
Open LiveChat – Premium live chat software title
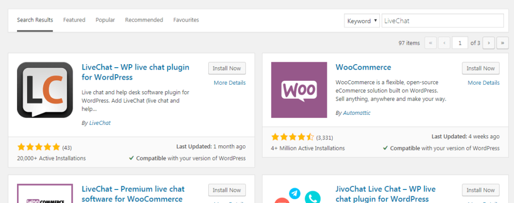tap(133, 194)
